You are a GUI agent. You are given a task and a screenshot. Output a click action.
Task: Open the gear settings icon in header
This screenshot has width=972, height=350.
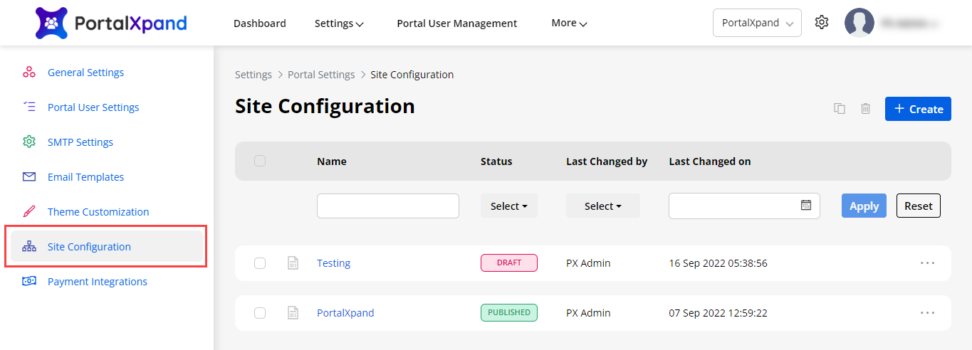click(x=822, y=23)
